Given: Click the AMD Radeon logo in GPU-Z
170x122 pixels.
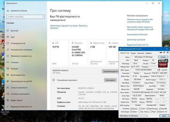Looking at the screenshot, I should pyautogui.click(x=163, y=63).
